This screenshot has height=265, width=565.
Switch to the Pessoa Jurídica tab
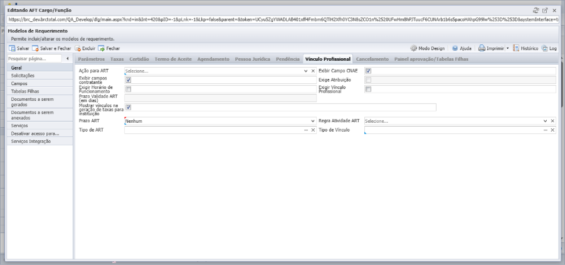(253, 59)
